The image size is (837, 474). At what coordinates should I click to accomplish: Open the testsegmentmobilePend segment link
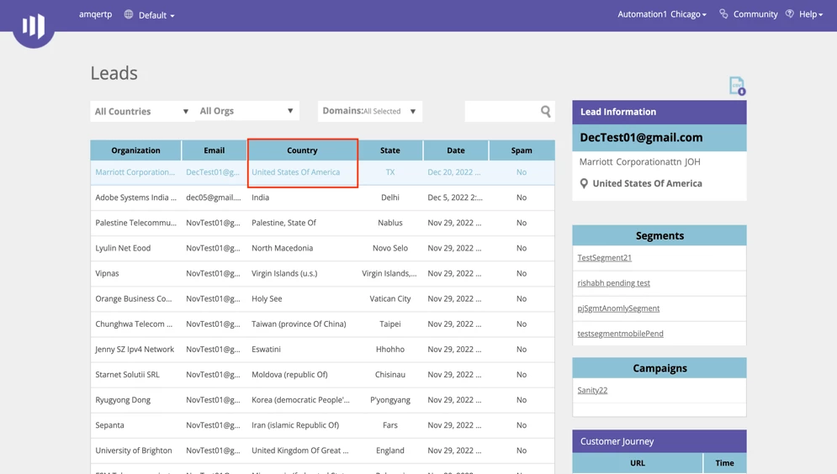coord(620,334)
